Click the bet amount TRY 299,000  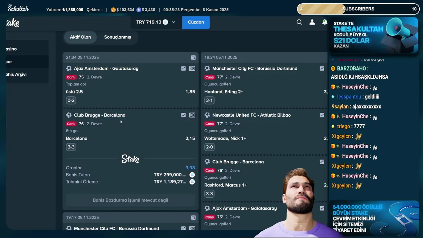170,175
